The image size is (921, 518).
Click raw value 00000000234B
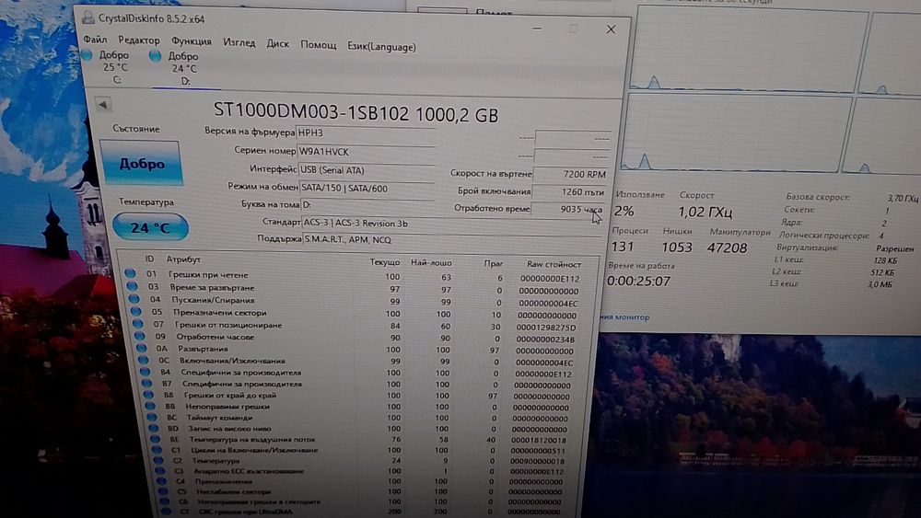pos(546,340)
